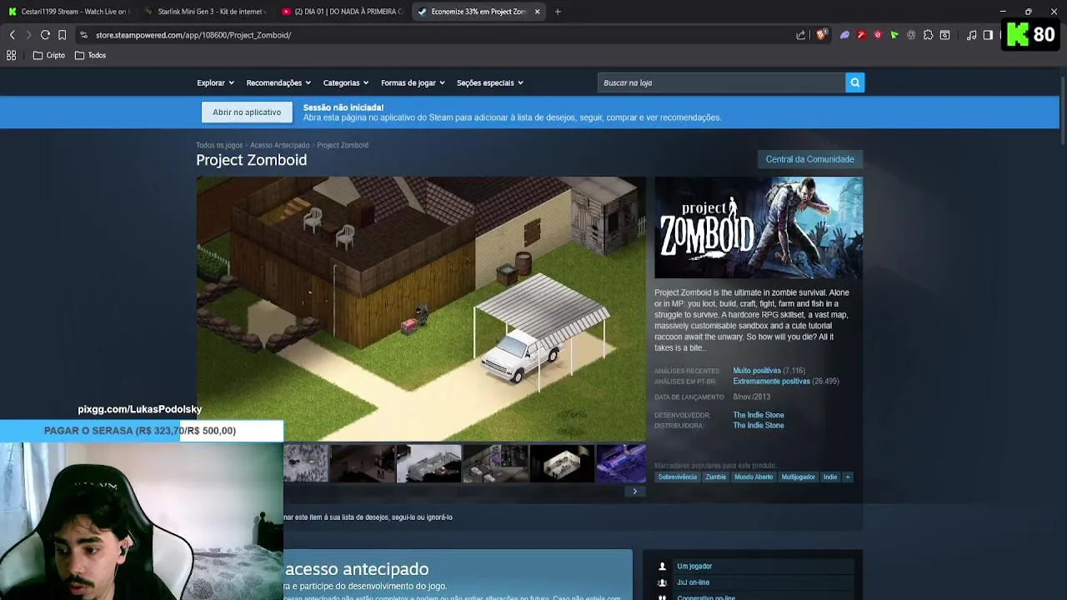The height and width of the screenshot is (600, 1067).
Task: Click the Um jogador feature link
Action: point(694,567)
